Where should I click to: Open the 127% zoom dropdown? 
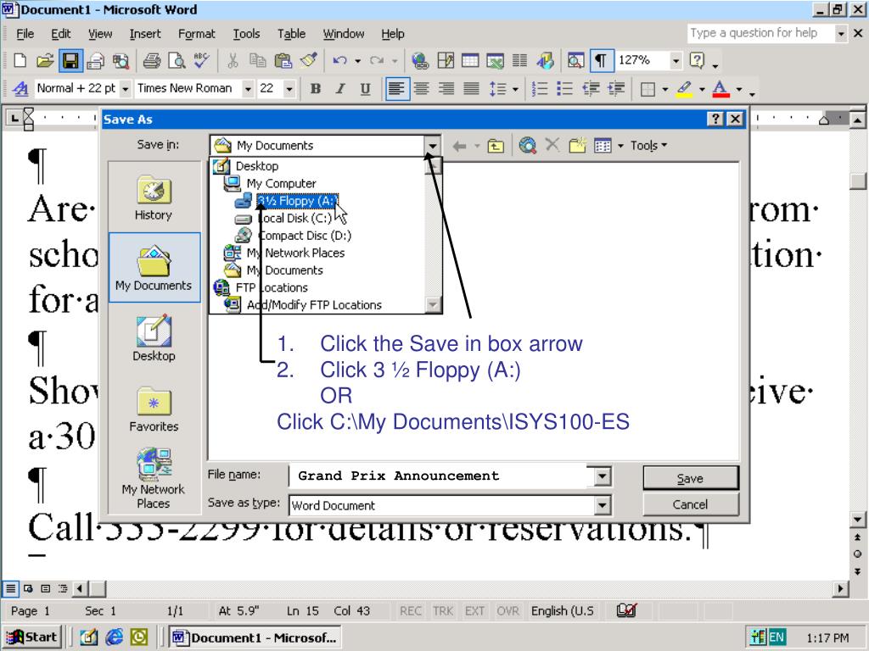click(x=676, y=60)
